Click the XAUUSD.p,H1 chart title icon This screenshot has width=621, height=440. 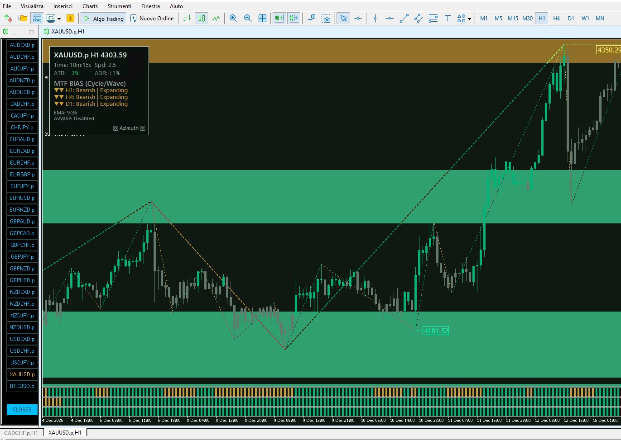click(46, 32)
